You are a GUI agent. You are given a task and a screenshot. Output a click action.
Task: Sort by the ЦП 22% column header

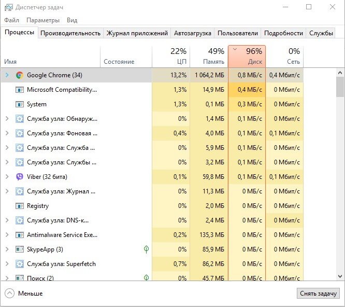tap(171, 57)
